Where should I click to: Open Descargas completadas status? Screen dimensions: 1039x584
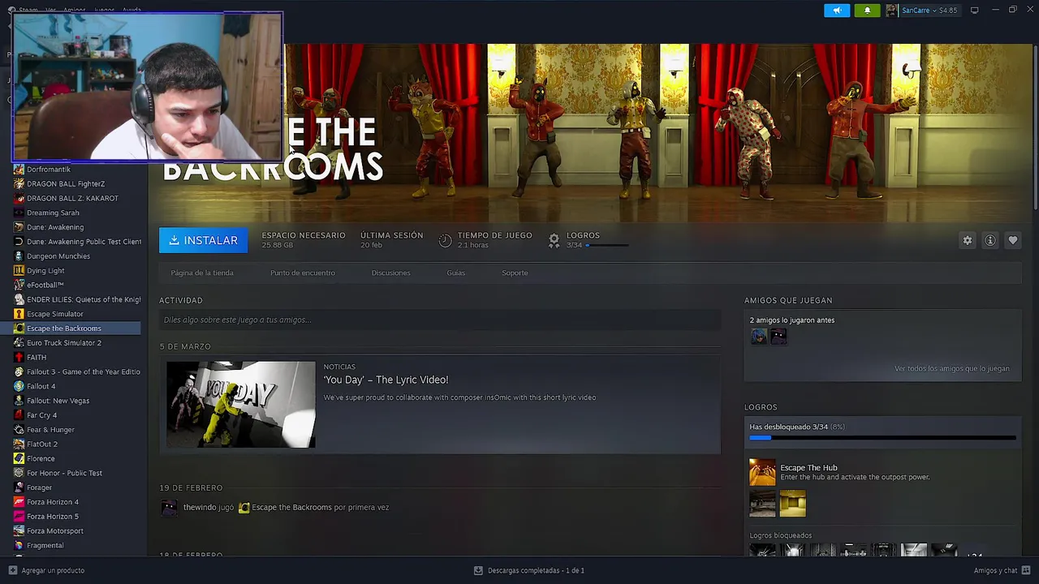tap(536, 571)
